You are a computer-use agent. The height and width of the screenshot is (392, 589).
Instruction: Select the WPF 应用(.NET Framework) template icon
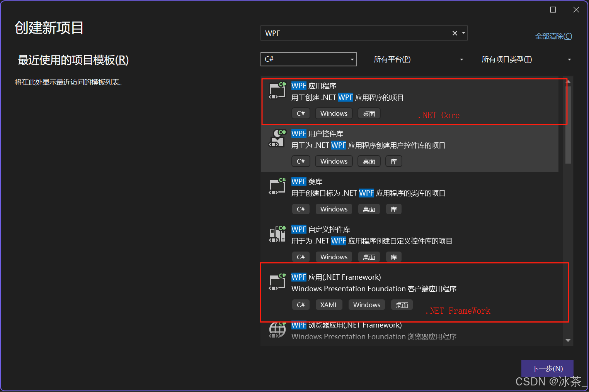277,282
